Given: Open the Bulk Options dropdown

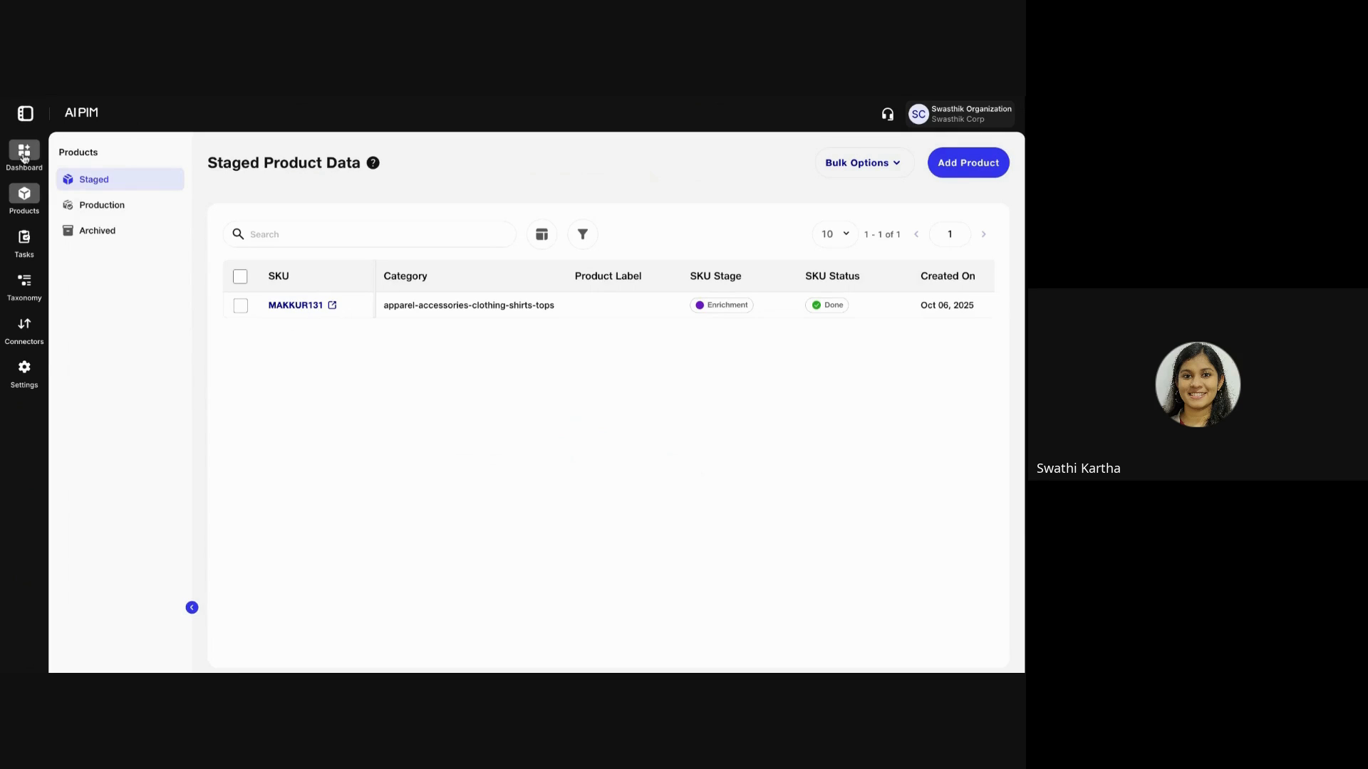Looking at the screenshot, I should [x=864, y=162].
